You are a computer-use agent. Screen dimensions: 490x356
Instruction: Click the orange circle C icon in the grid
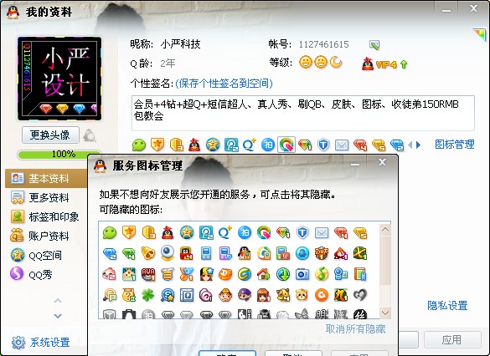tap(322, 295)
